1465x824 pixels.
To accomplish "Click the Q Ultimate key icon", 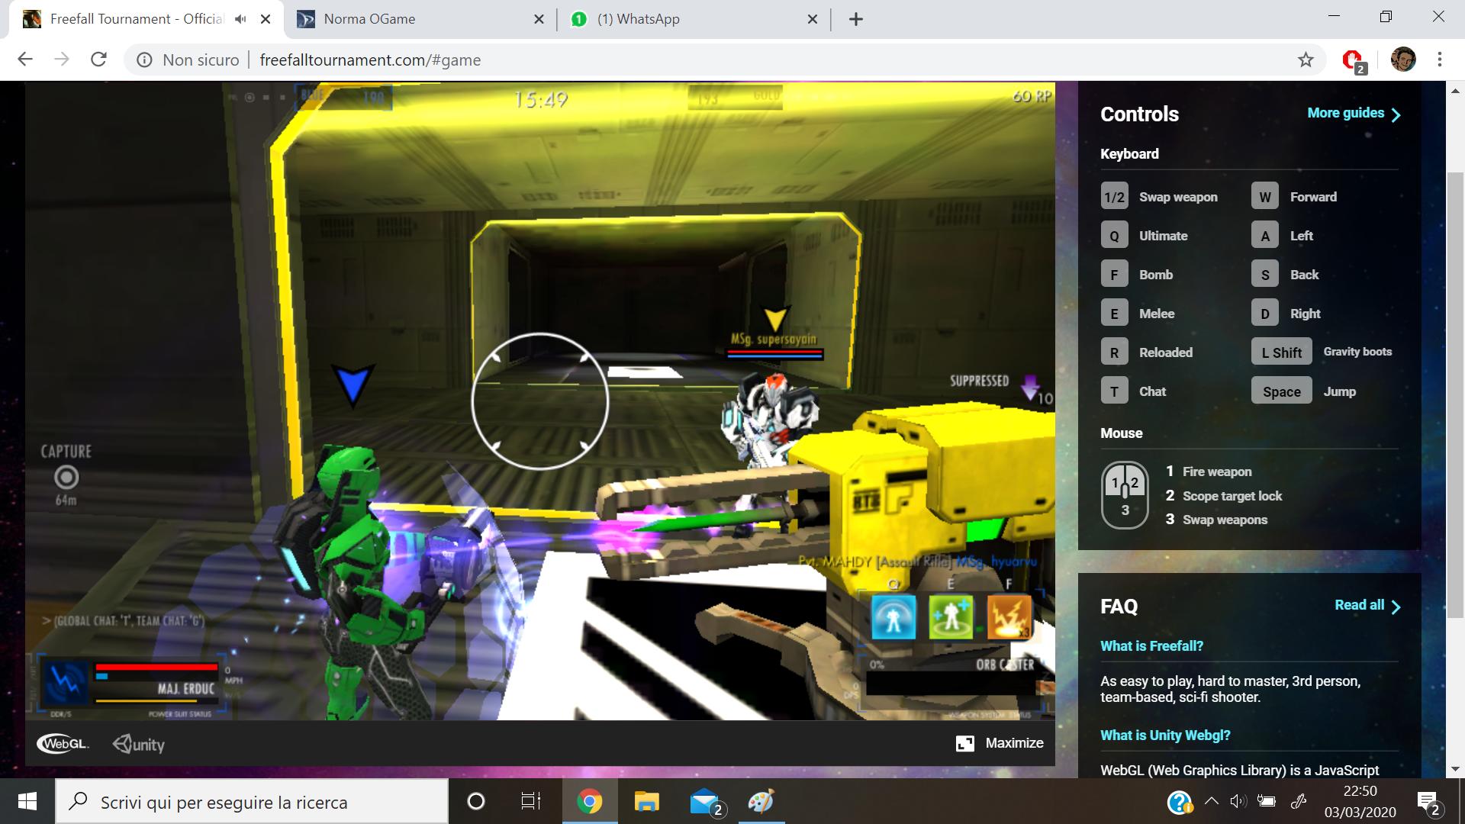I will 1114,236.
